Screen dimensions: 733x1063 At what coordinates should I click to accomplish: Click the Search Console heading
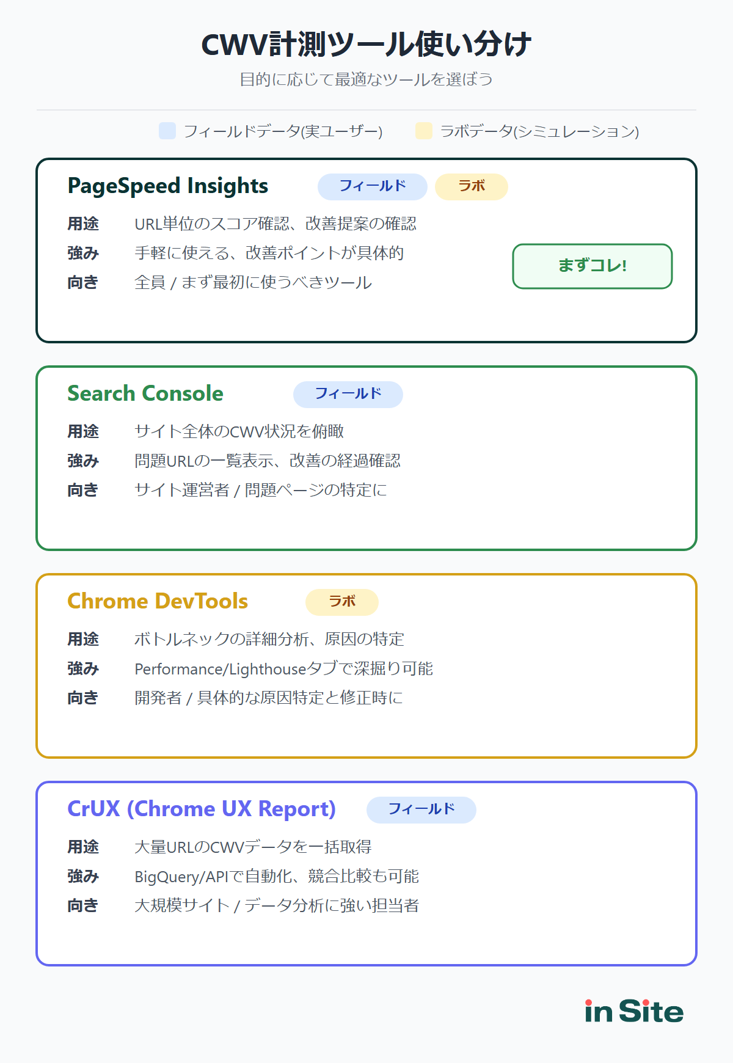coord(145,393)
